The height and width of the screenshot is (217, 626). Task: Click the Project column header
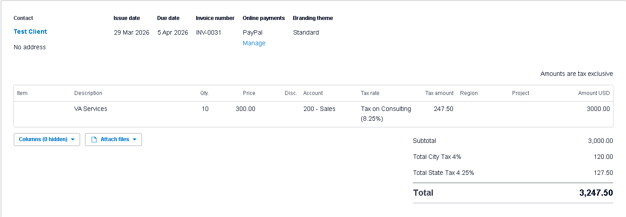[x=521, y=93]
